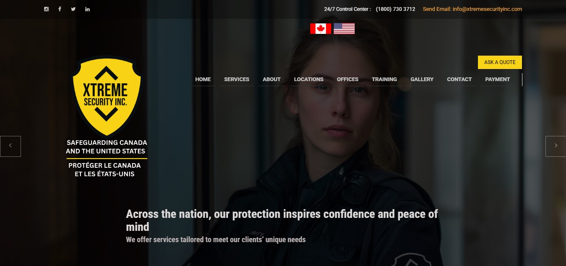Open the Instagram social icon

coord(47,9)
